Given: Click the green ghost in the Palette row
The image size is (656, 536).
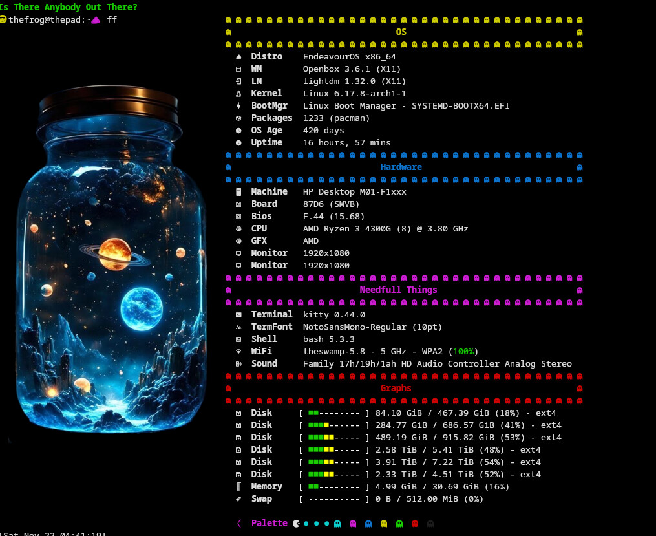Looking at the screenshot, I should pos(399,524).
